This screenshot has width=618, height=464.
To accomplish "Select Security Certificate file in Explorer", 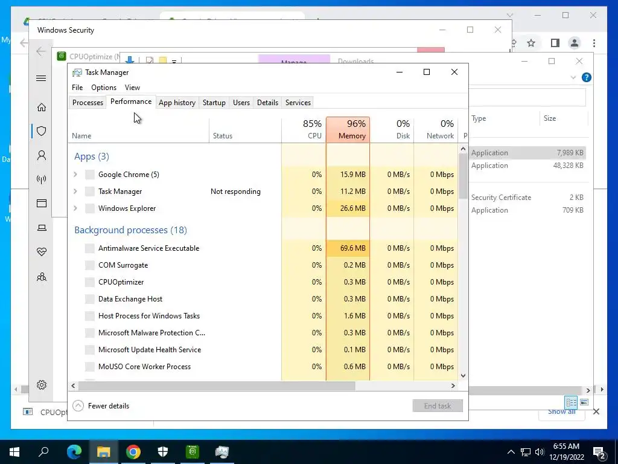I will tap(527, 198).
